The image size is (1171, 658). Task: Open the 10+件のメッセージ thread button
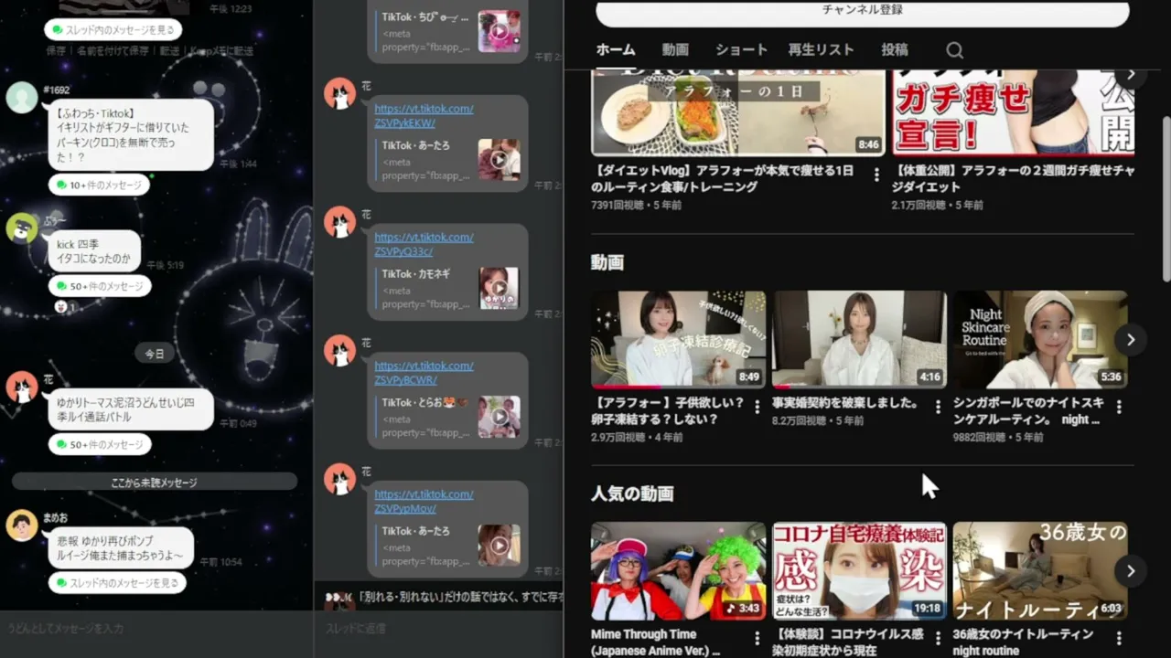(x=99, y=185)
